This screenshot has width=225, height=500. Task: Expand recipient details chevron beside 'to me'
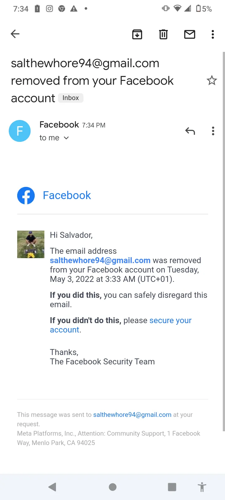pos(66,138)
